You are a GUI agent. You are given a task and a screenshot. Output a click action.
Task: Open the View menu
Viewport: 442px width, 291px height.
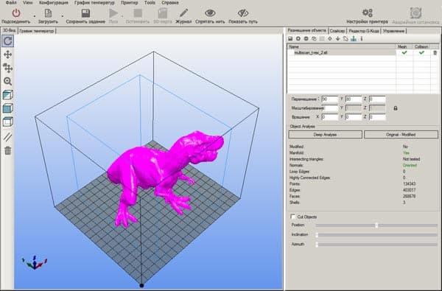28,2
